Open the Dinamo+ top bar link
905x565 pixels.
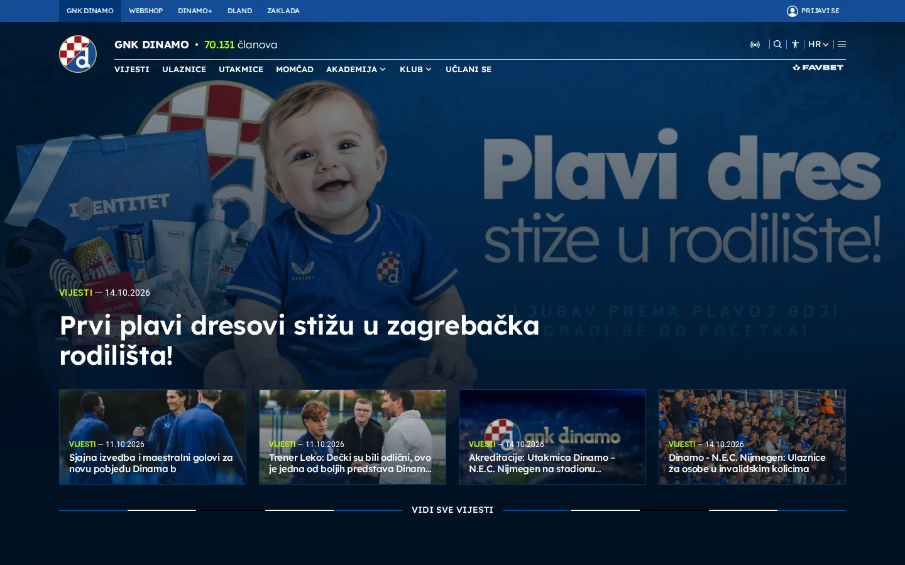(195, 11)
